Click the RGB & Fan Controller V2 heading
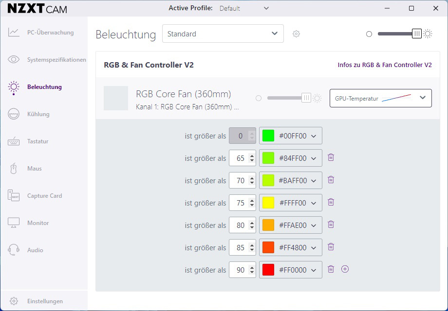This screenshot has width=448, height=311. tap(149, 65)
